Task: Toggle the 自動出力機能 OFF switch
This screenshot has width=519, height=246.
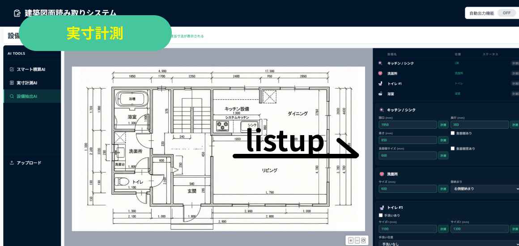Action: coord(507,13)
